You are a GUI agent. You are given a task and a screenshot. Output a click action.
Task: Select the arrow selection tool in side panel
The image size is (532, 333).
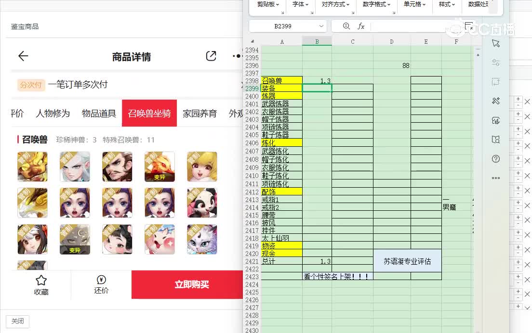pos(496,43)
